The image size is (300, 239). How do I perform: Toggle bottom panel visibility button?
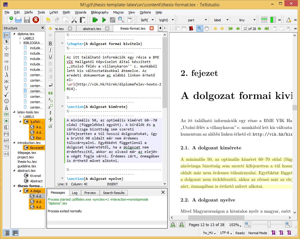(x=15, y=233)
